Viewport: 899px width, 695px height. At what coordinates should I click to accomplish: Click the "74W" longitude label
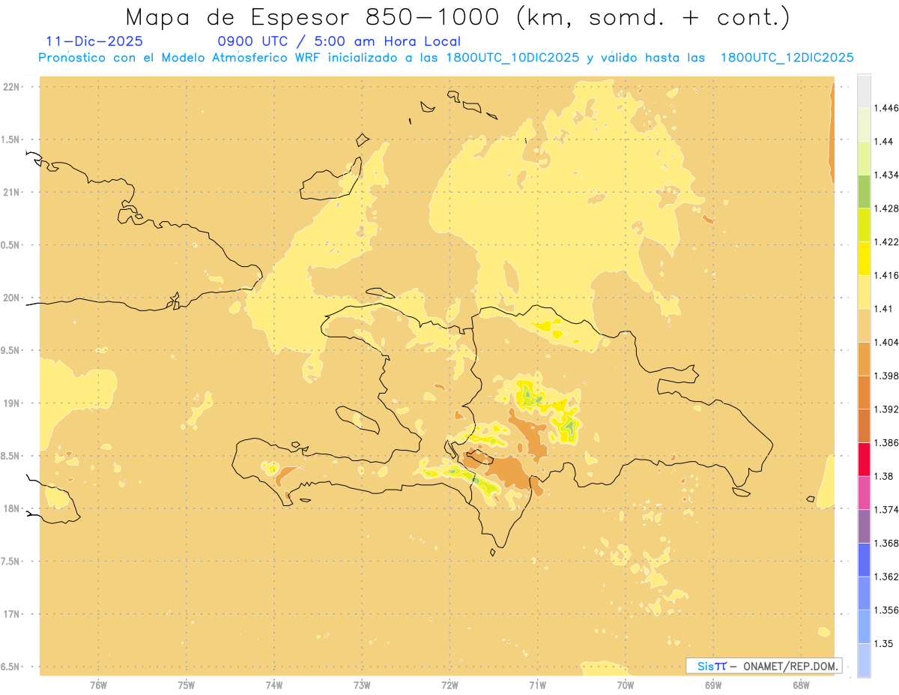[x=274, y=685]
